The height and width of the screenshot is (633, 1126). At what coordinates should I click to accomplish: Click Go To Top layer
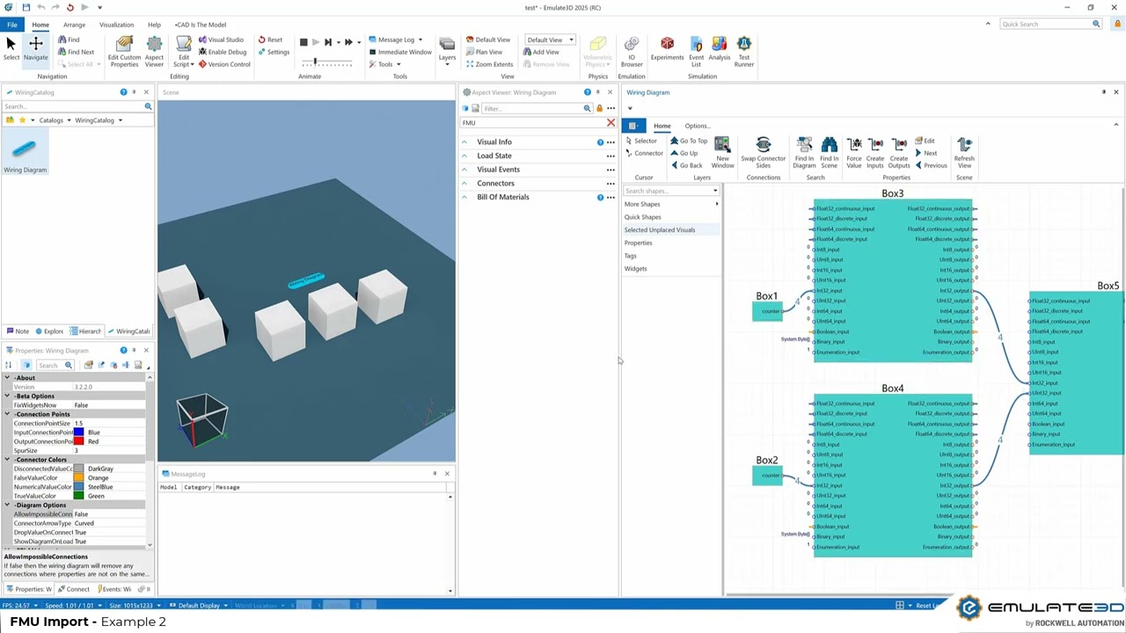click(x=688, y=141)
